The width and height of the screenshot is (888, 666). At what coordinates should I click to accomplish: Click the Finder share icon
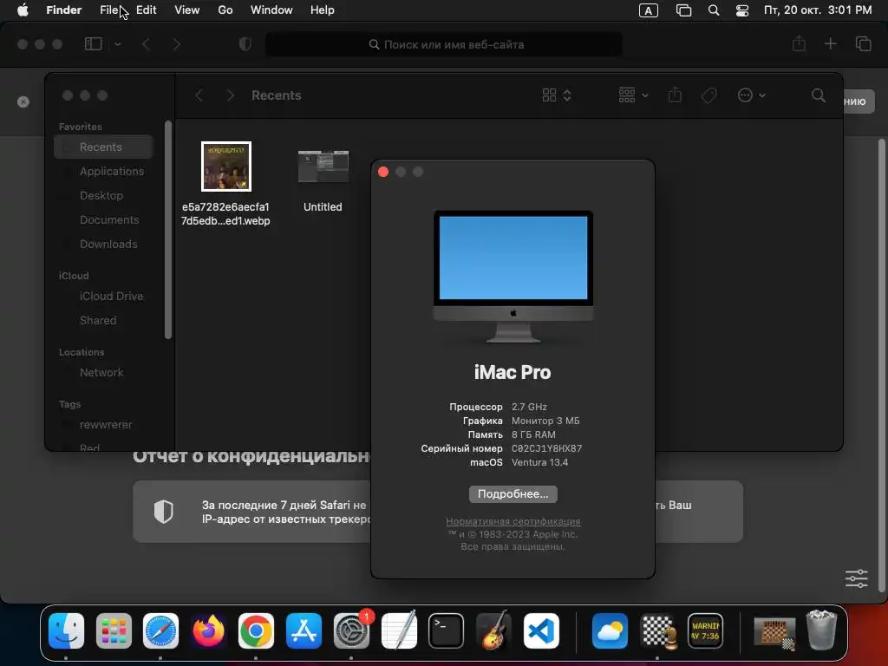click(x=675, y=95)
